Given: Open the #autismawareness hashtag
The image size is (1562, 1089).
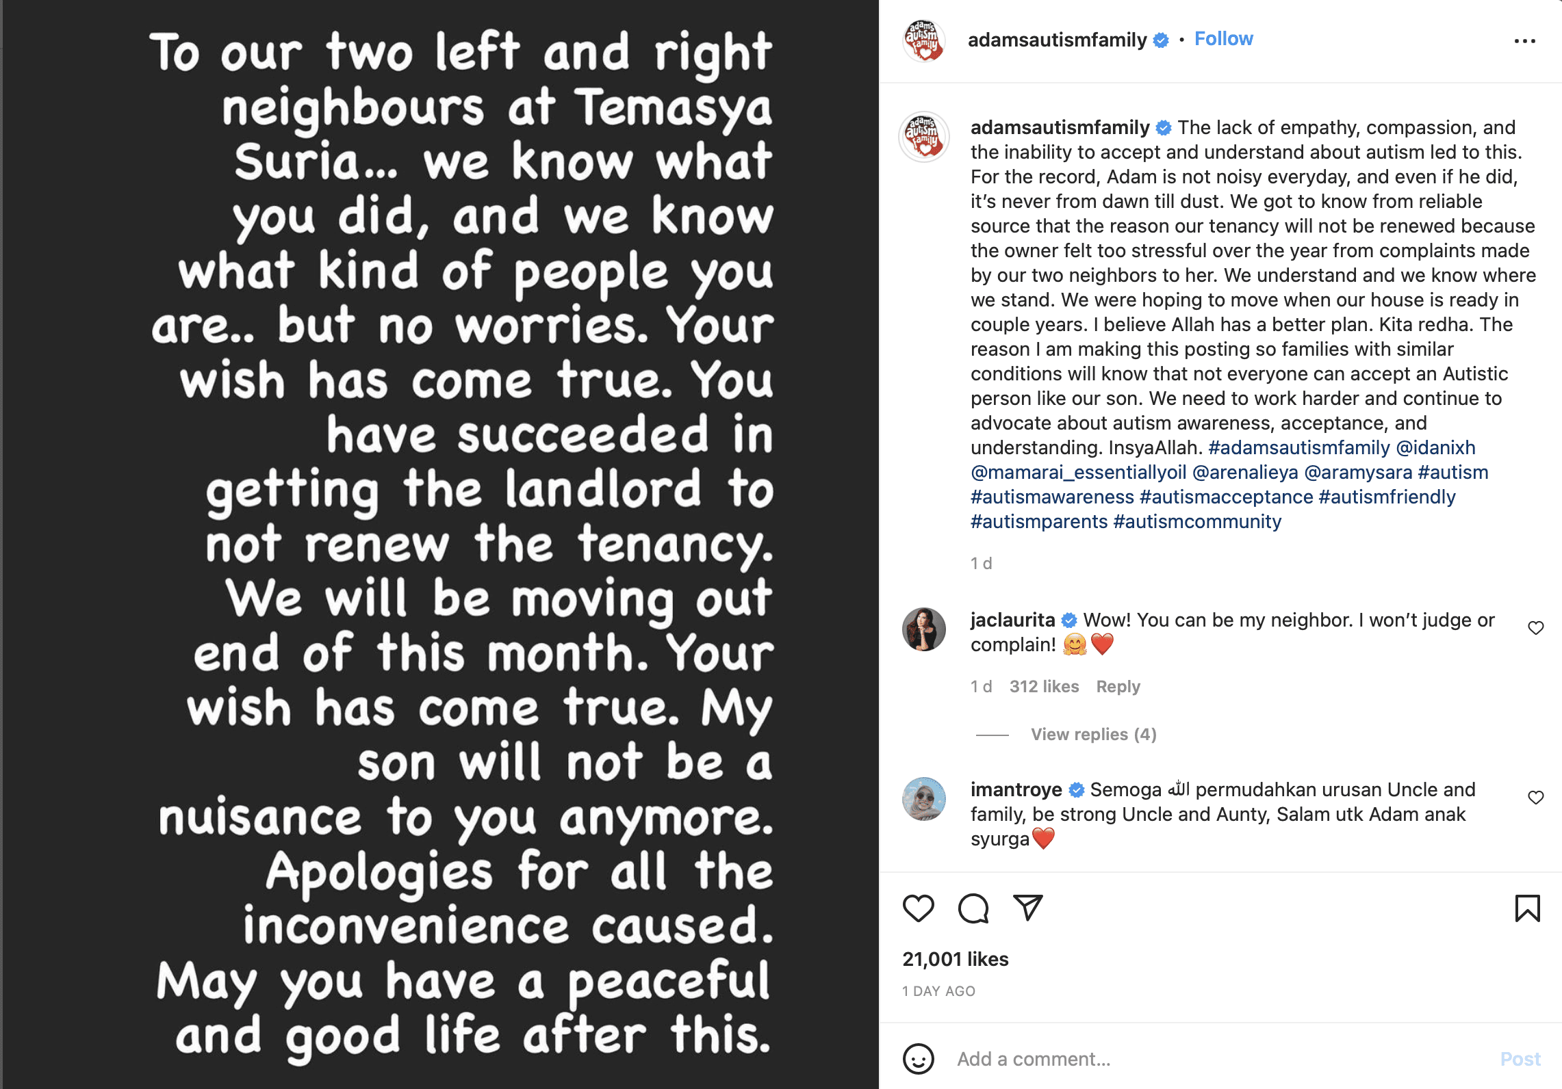Looking at the screenshot, I should (x=1052, y=497).
